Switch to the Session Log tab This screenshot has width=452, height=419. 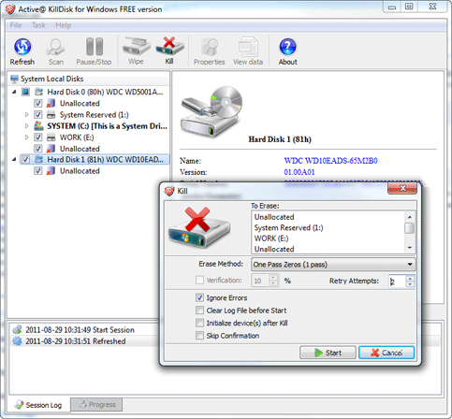[38, 405]
